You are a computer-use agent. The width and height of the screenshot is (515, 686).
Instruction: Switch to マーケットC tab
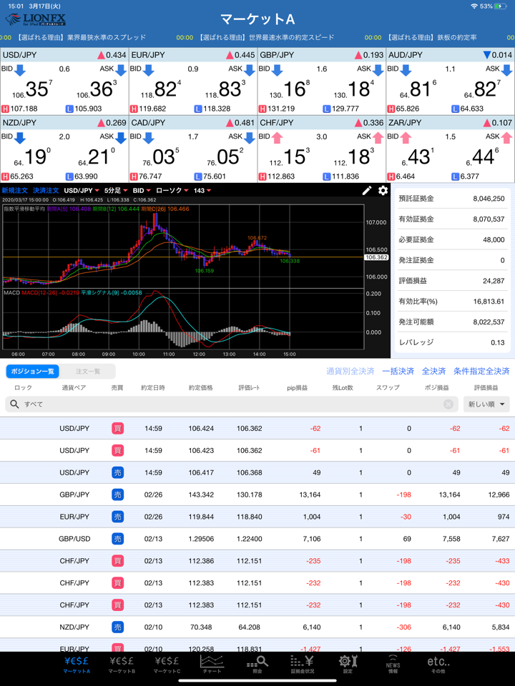[x=167, y=663]
